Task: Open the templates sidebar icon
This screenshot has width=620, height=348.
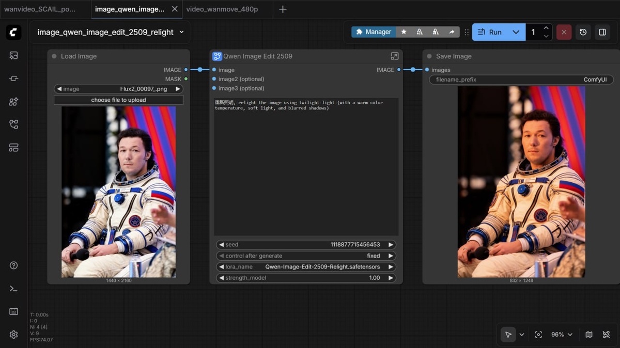Action: [x=14, y=148]
